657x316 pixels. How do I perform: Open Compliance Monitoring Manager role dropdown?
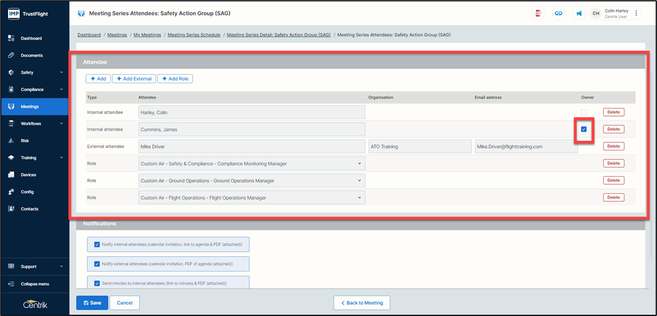pos(252,163)
